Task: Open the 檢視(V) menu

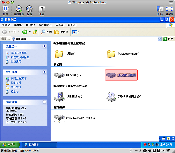Action: click(30, 25)
